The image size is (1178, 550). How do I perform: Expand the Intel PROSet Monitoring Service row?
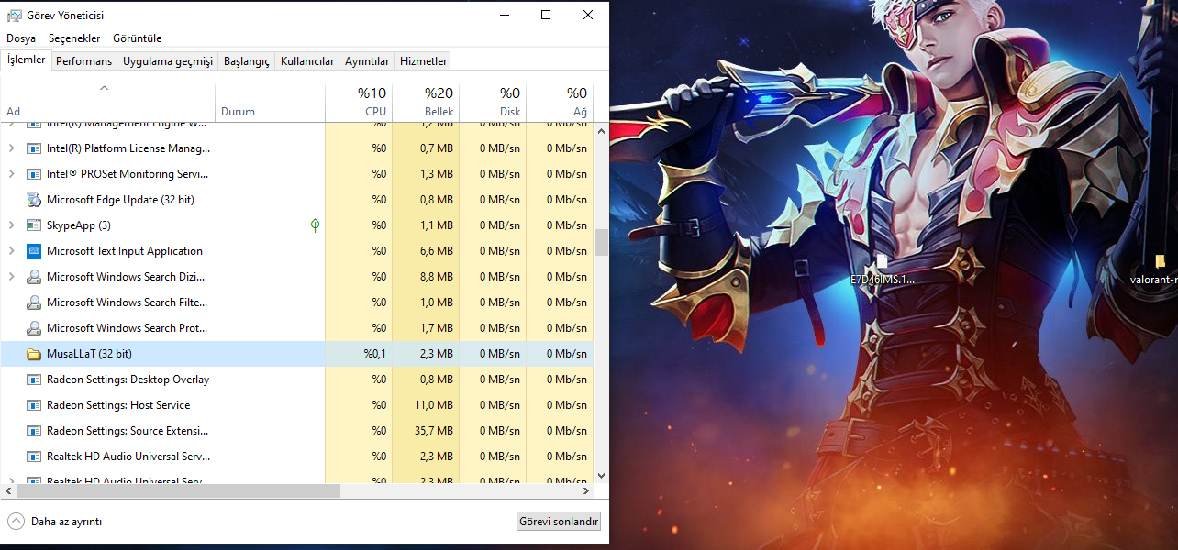pyautogui.click(x=11, y=174)
